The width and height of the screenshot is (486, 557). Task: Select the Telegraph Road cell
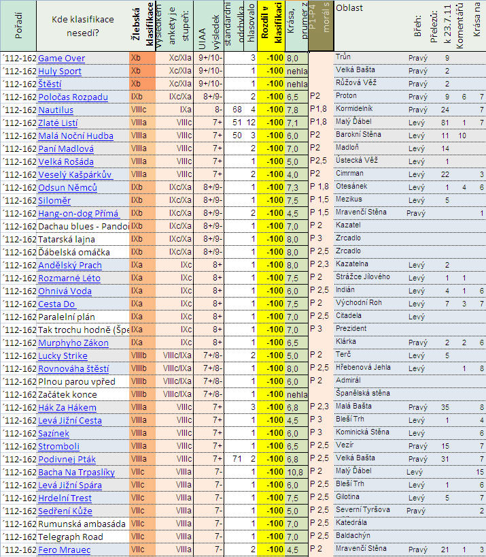71,537
